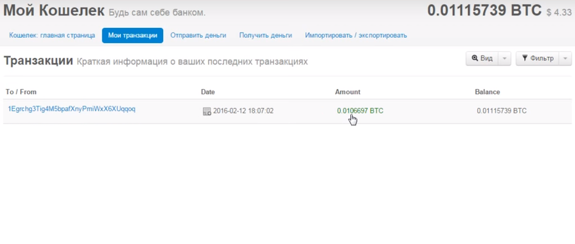Click the Amount column header
The height and width of the screenshot is (244, 575).
(x=347, y=92)
